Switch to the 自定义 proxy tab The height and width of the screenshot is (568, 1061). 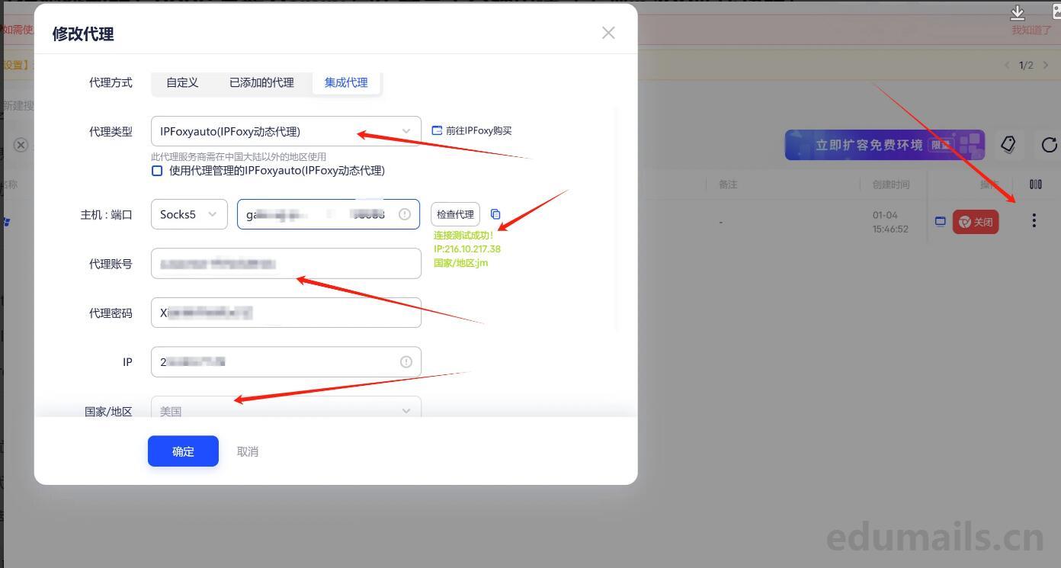pos(181,82)
